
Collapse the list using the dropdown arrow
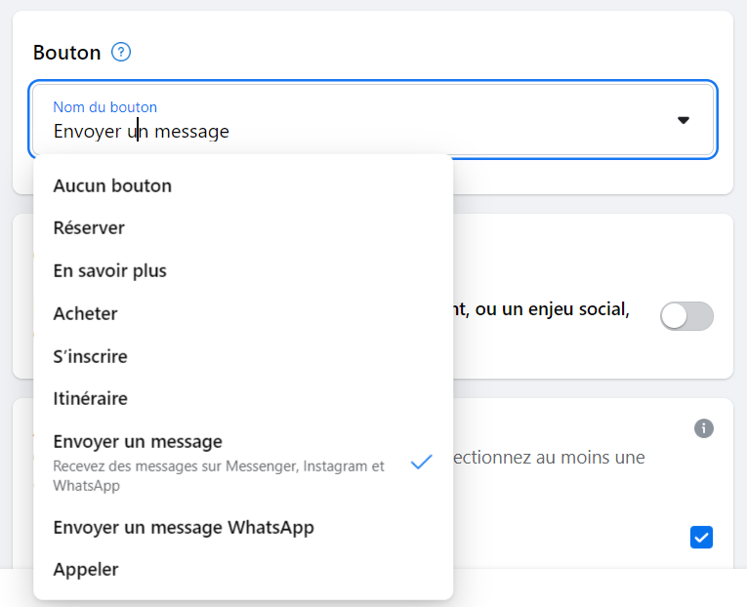(684, 120)
